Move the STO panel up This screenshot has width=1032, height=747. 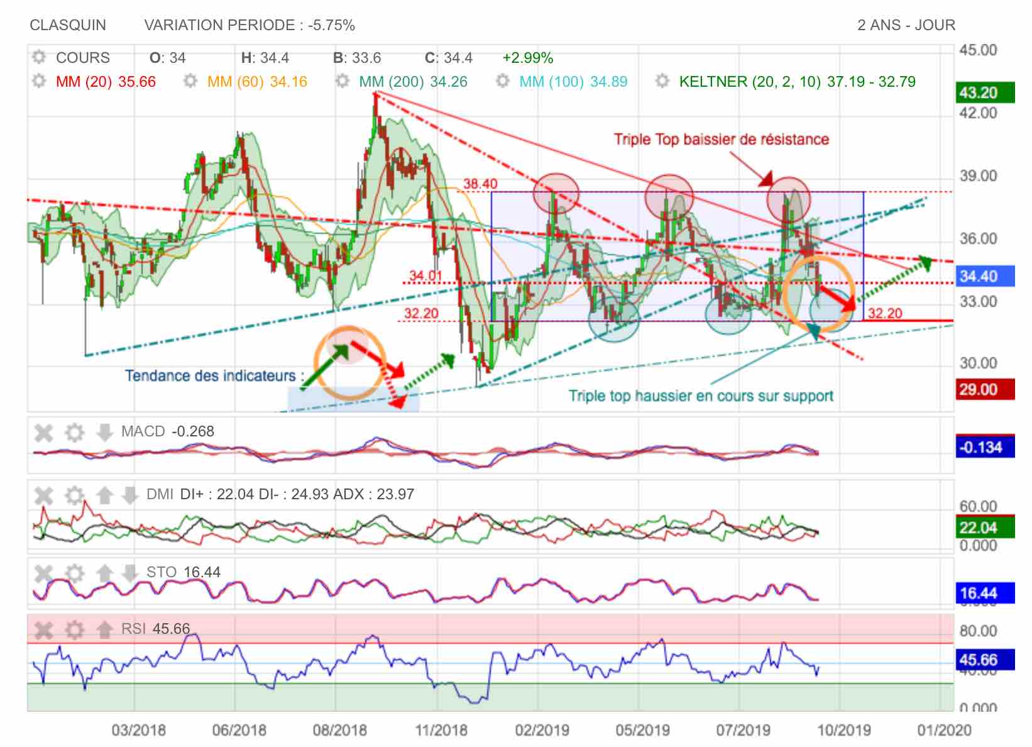pos(104,573)
